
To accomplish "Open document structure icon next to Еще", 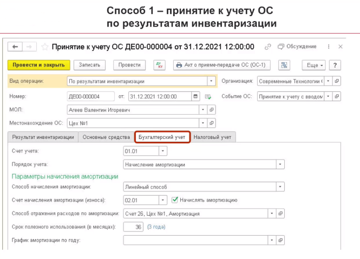I will pos(284,65).
